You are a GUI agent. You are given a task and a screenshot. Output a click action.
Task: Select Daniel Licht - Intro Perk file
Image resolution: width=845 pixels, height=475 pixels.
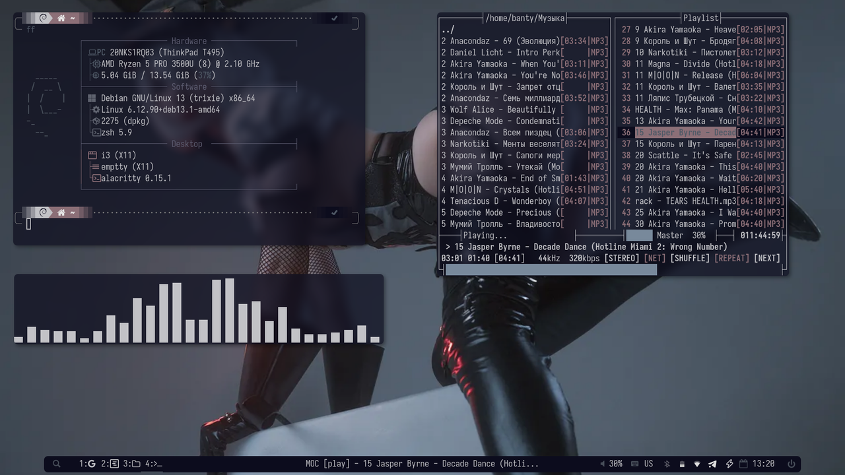pos(525,52)
